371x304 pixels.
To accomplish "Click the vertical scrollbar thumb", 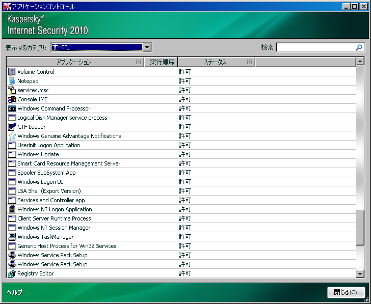I will coord(360,228).
